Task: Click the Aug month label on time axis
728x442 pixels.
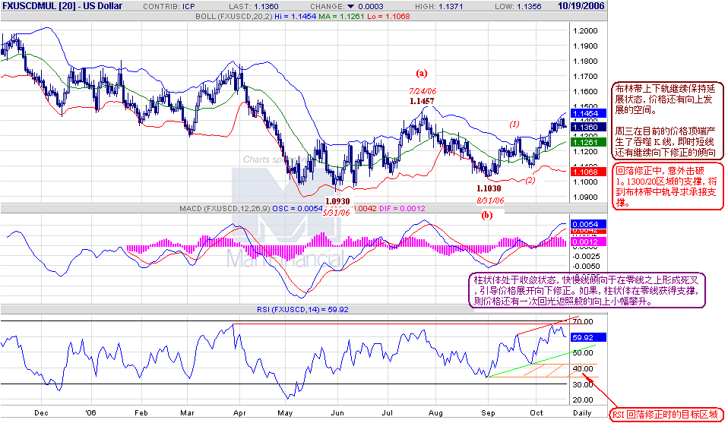Action: click(x=435, y=413)
